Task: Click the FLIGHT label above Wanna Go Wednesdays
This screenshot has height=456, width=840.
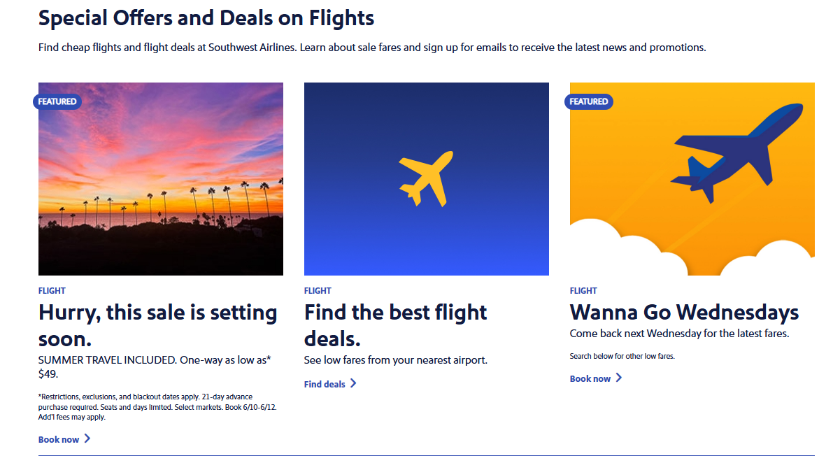Action: tap(583, 291)
